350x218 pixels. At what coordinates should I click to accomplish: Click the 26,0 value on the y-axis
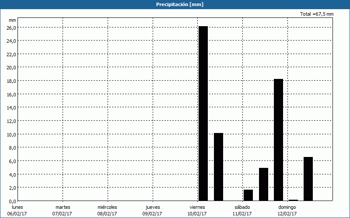(x=10, y=27)
